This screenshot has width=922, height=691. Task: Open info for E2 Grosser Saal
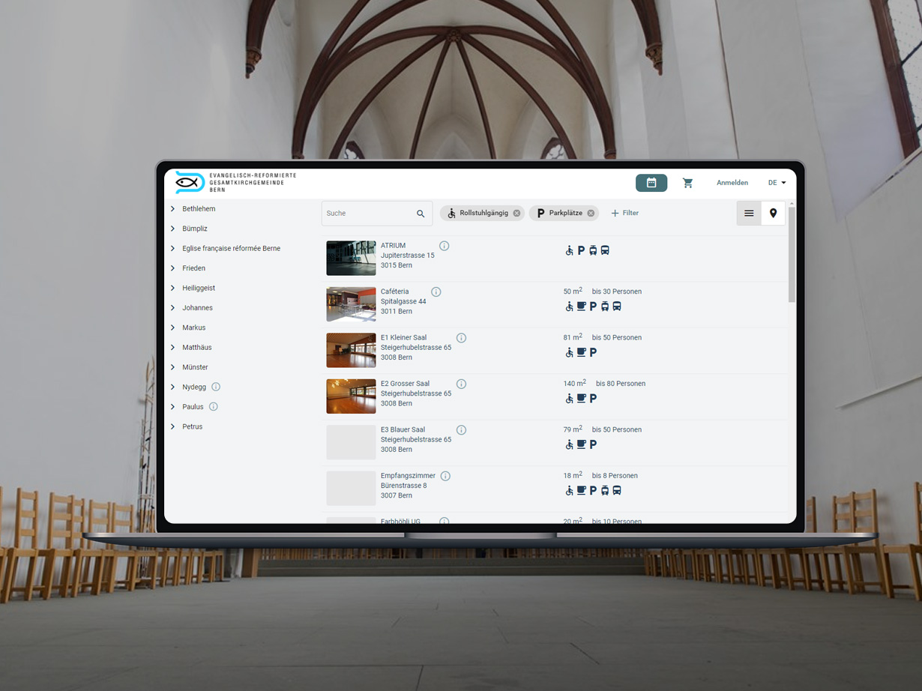(461, 384)
